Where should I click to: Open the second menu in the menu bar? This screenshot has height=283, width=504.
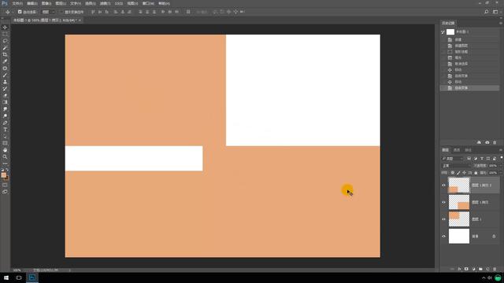point(31,3)
